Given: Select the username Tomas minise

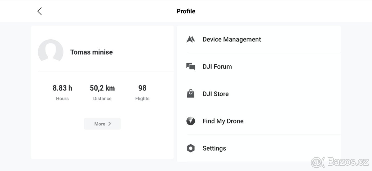Looking at the screenshot, I should click(91, 52).
